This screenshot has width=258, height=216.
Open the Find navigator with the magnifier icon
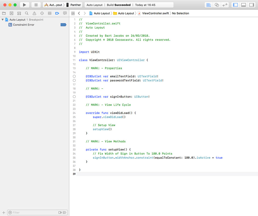[x=26, y=13]
